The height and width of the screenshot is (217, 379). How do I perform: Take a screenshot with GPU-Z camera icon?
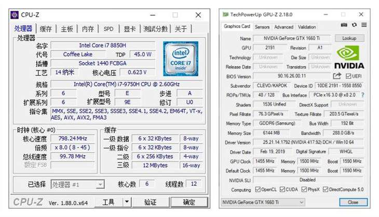[344, 25]
